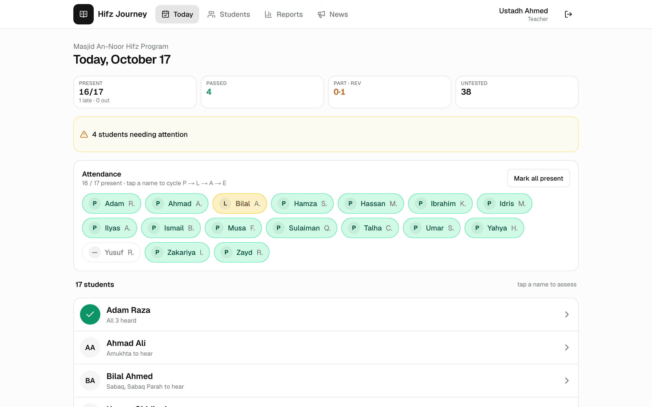Cycle attendance for Hamza S.
Viewport: 652px width, 407px height.
point(302,203)
